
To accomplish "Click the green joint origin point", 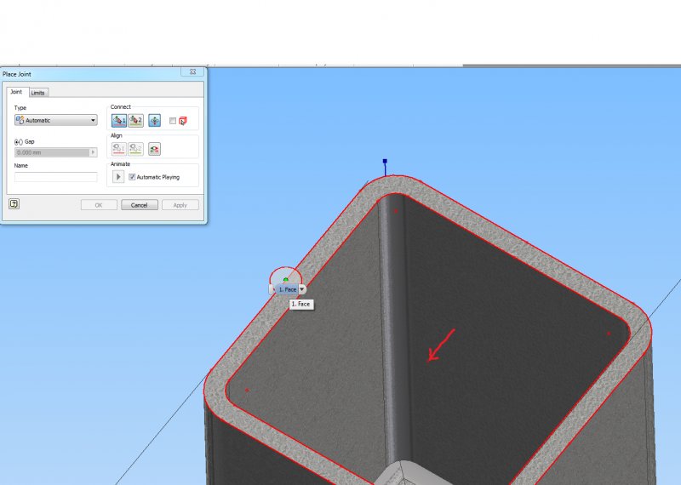I will tap(286, 280).
